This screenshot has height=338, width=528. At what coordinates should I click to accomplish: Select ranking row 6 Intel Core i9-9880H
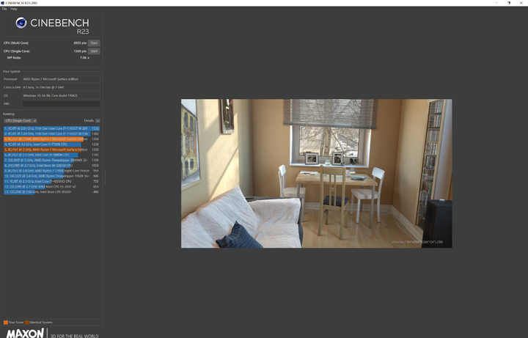tap(51, 155)
